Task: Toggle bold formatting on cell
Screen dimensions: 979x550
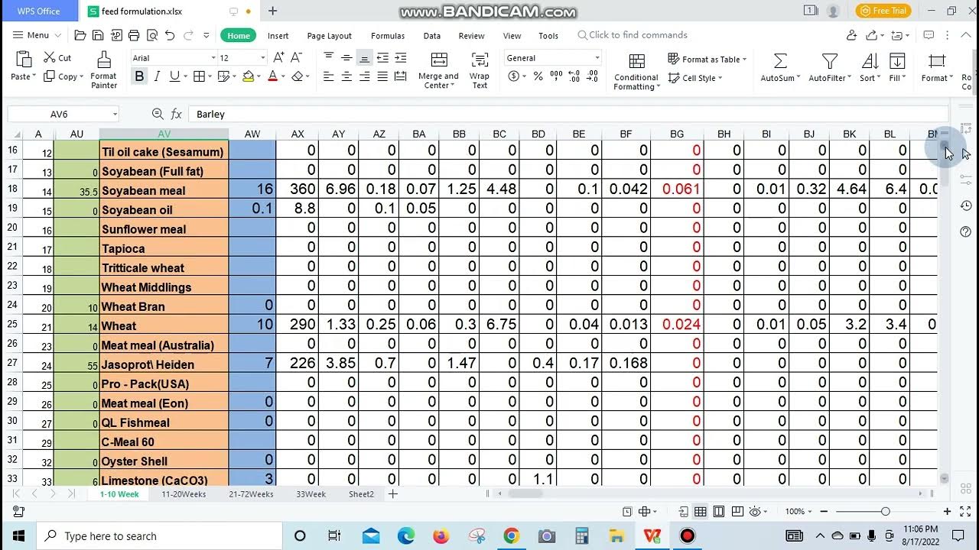Action: pos(139,77)
